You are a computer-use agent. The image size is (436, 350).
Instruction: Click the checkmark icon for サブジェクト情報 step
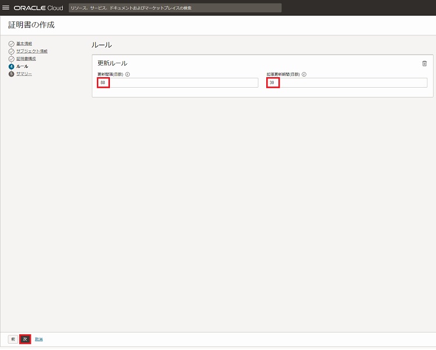[x=12, y=52]
